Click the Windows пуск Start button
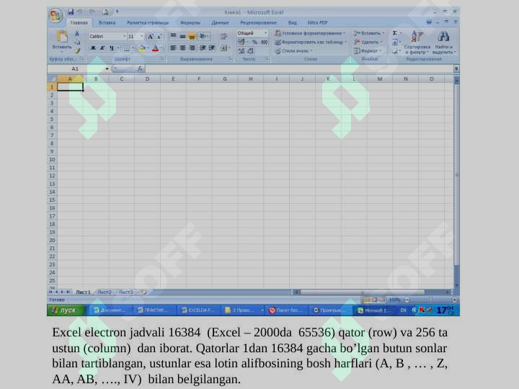Screen dimensions: 519x389 click(x=66, y=310)
